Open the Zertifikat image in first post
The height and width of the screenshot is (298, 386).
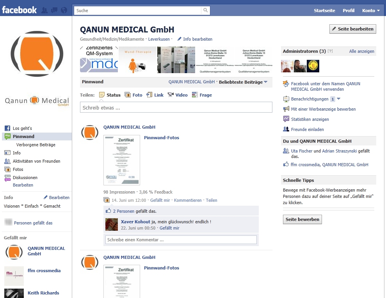click(122, 160)
